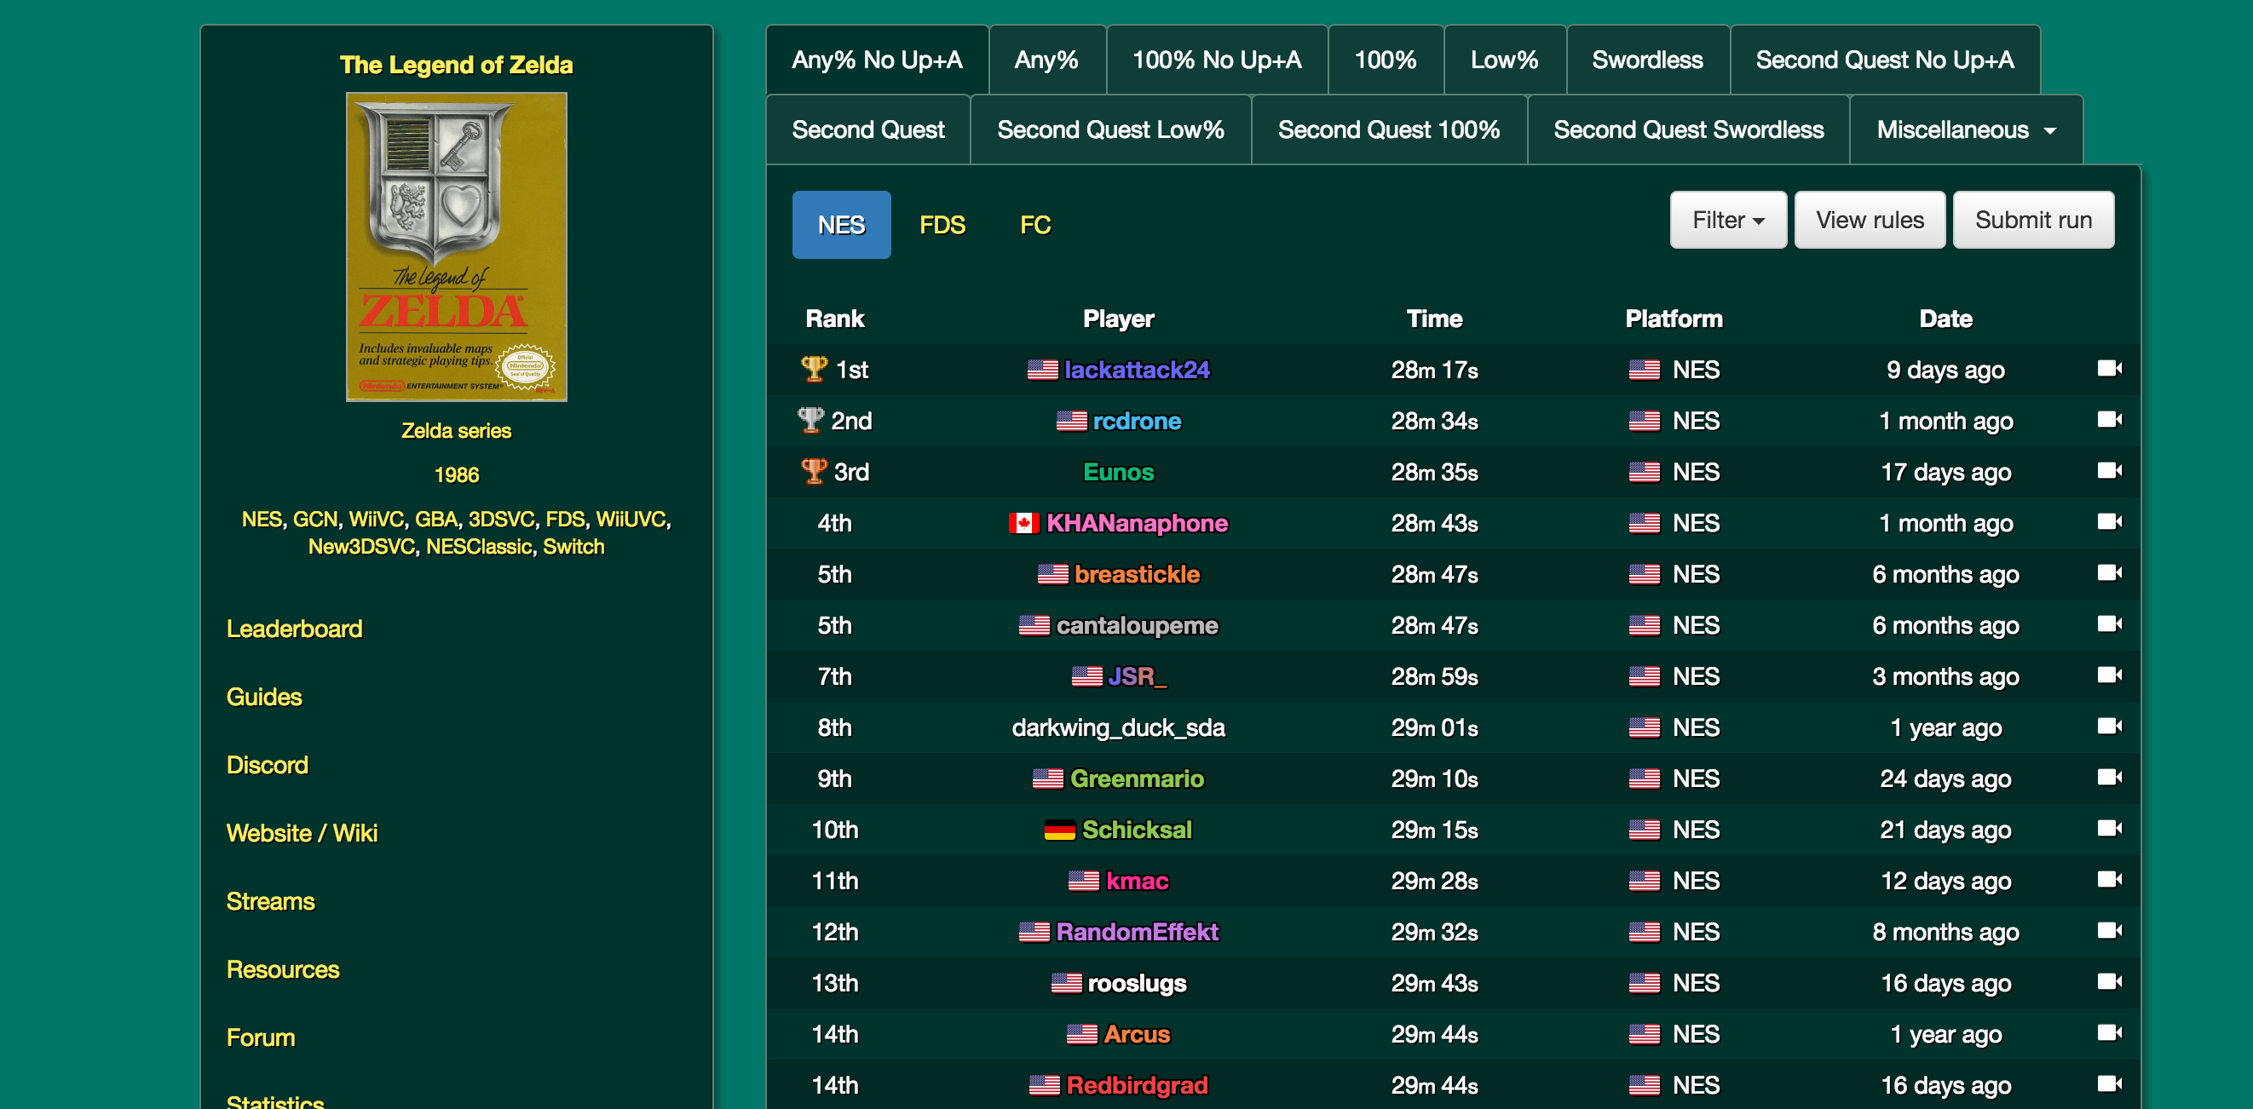Open the Filter dropdown
This screenshot has width=2253, height=1109.
pos(1727,221)
